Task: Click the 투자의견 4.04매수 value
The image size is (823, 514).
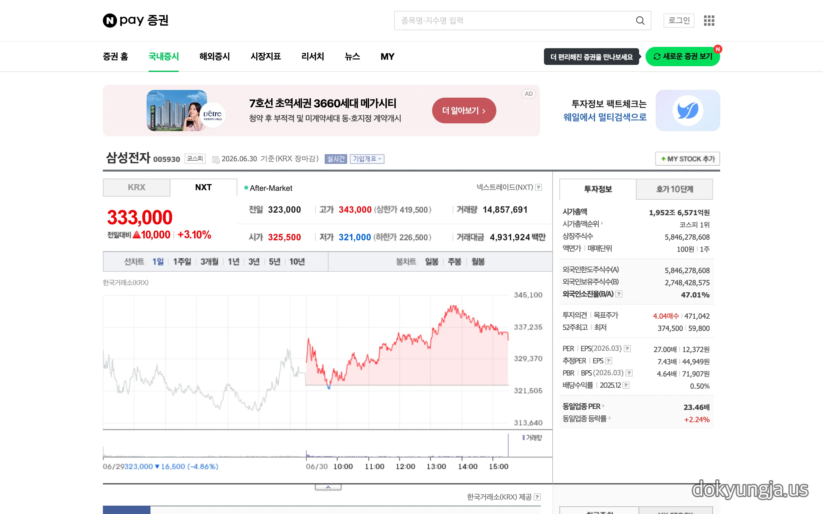Action: pos(665,316)
